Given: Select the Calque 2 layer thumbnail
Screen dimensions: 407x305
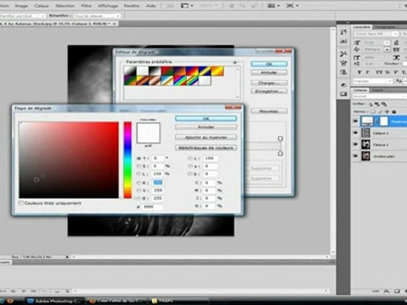Looking at the screenshot, I should point(366,133).
